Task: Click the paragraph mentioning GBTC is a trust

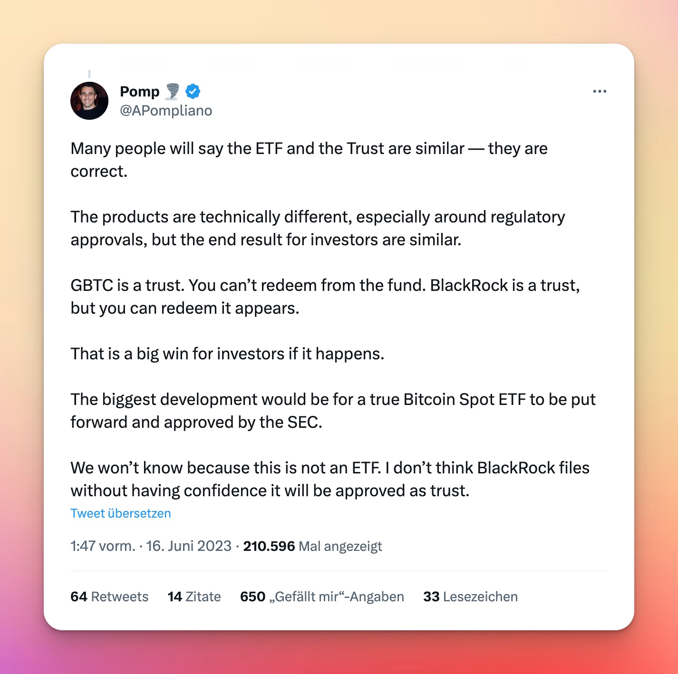Action: tap(325, 297)
